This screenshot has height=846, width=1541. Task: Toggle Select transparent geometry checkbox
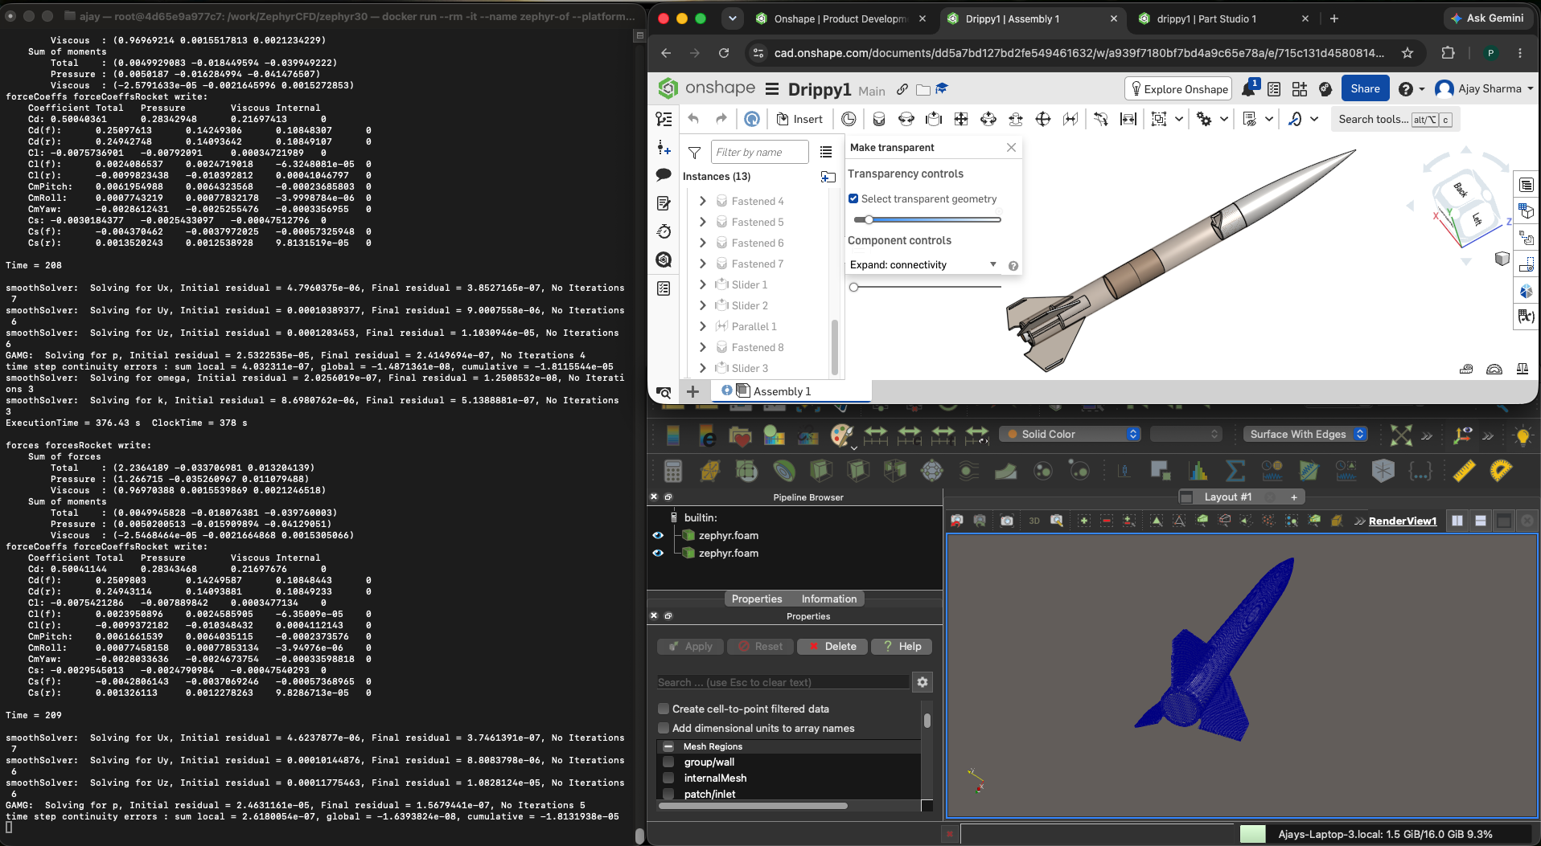coord(853,198)
